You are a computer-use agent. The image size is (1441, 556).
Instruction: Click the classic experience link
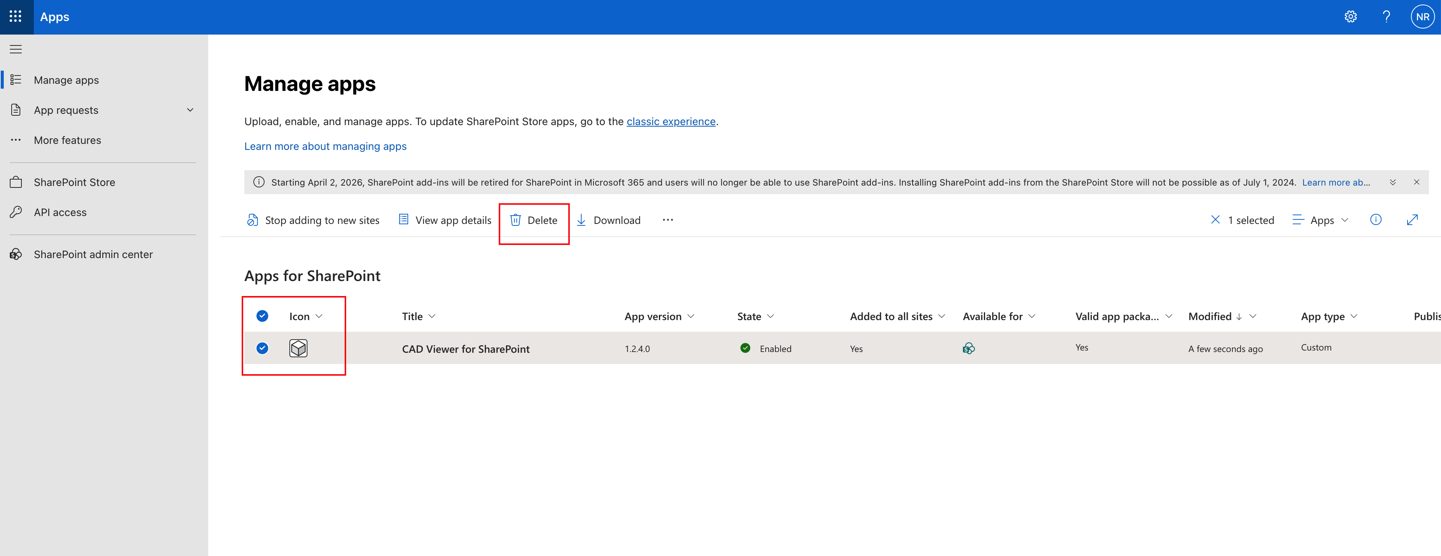(671, 121)
